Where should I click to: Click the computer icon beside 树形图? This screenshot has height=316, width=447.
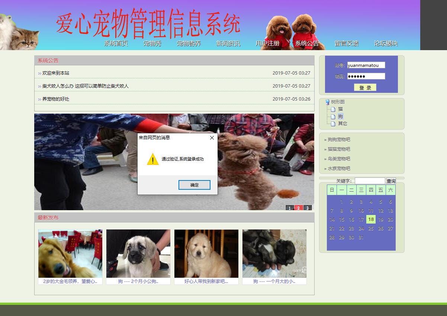click(328, 102)
